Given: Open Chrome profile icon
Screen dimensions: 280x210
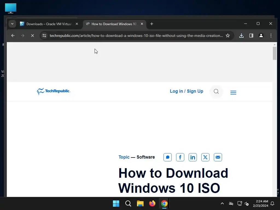Looking at the screenshot, I should coord(261,36).
